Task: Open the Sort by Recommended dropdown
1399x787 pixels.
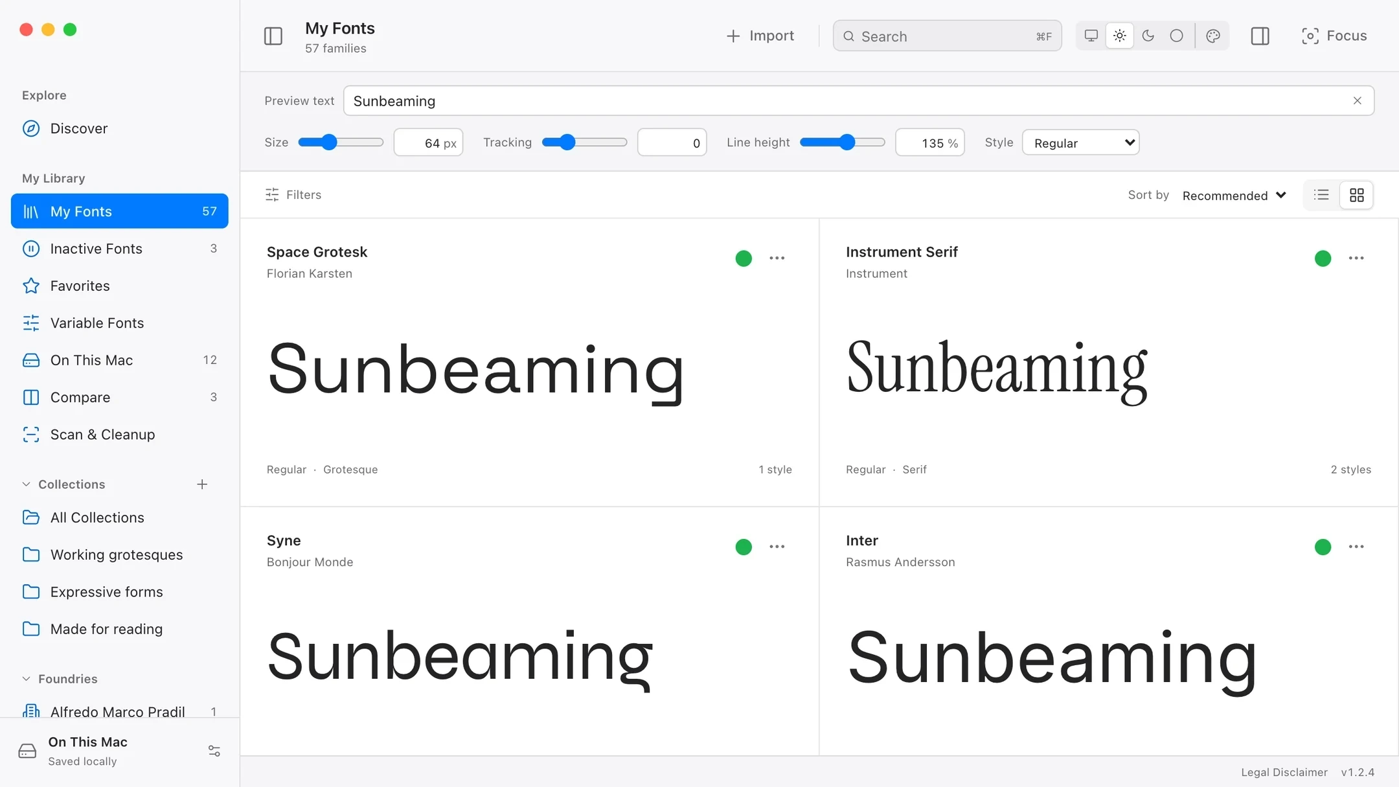Action: click(1234, 195)
